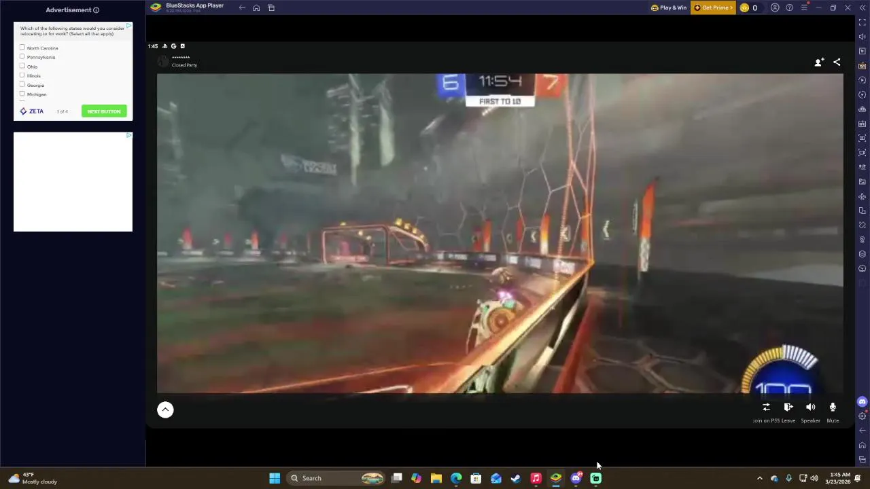Open multi-instance layers icon in sidebar
This screenshot has height=489, width=870.
tap(863, 254)
